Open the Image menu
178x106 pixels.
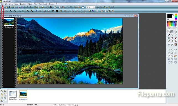[11, 4]
